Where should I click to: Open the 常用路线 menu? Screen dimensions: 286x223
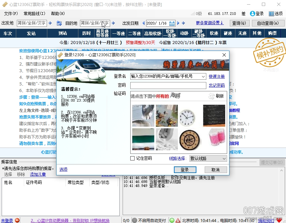(34, 14)
